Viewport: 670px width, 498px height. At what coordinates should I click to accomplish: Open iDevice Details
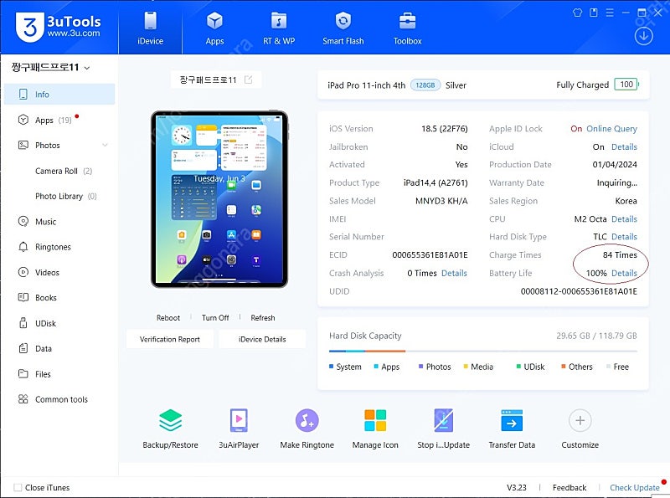coord(262,339)
